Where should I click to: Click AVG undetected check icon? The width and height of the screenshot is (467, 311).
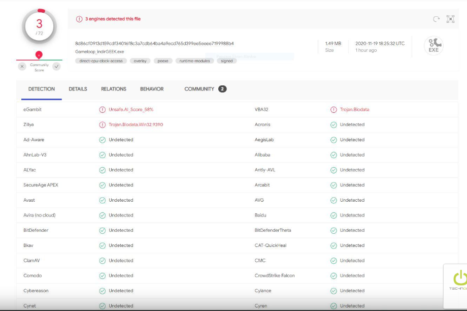(333, 200)
